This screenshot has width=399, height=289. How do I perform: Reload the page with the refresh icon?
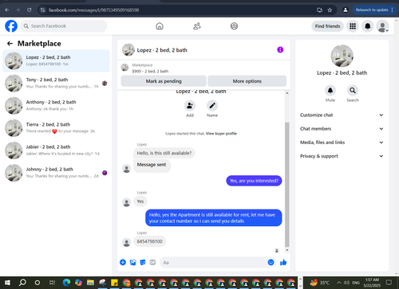click(30, 10)
